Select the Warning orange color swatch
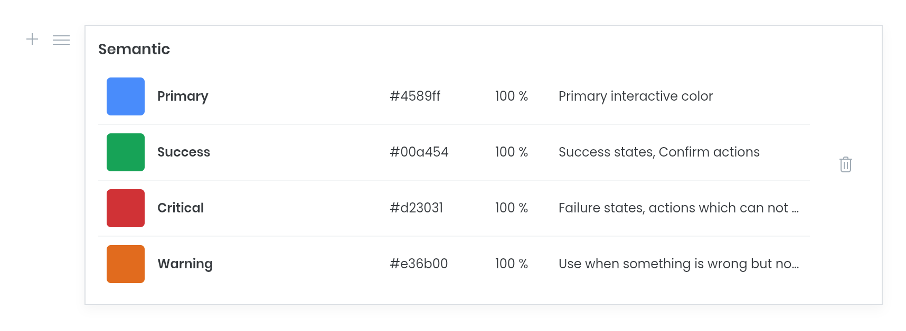Screen dimensions: 906x331 click(125, 264)
